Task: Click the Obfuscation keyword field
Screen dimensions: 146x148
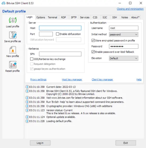Action: tap(68, 40)
